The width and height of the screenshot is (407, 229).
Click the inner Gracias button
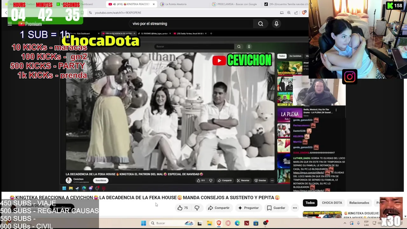pyautogui.click(x=260, y=180)
